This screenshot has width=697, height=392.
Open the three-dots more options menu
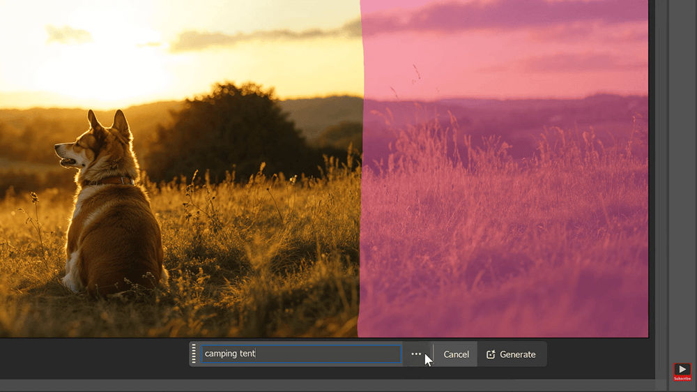[x=416, y=354]
